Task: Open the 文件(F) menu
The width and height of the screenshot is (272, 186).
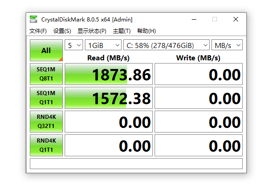Action: click(38, 31)
